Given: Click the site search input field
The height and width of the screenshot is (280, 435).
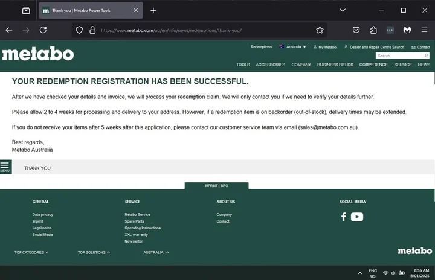Looking at the screenshot, I should [x=399, y=56].
